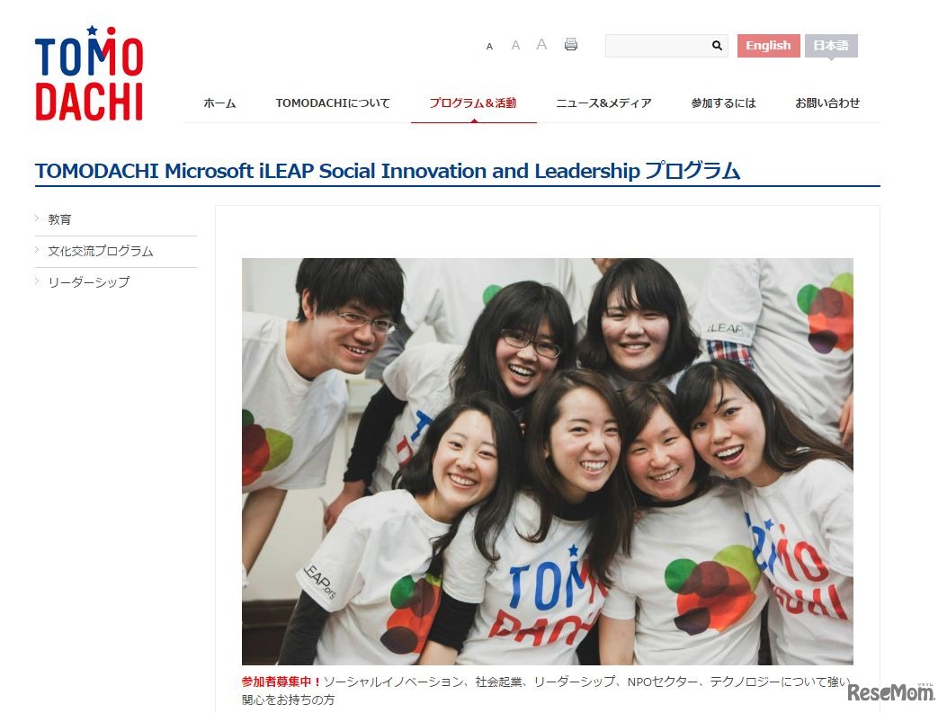Viewport: 947px width, 713px height.
Task: Select the プログラム＆活動 tab
Action: (x=473, y=102)
